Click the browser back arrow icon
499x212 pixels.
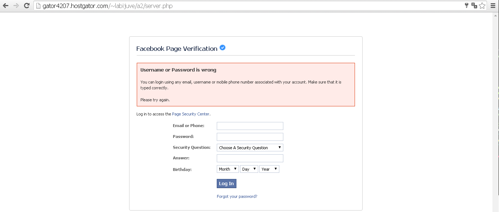pyautogui.click(x=5, y=5)
